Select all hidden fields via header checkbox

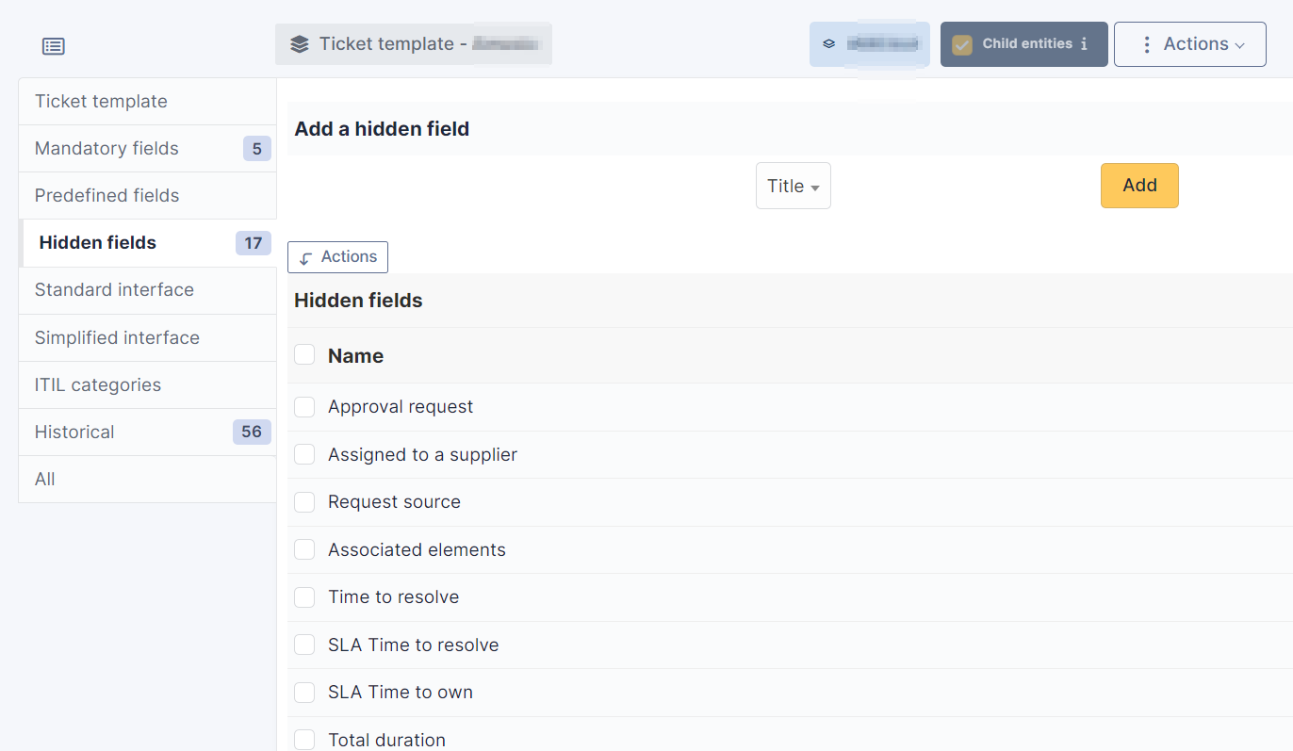[304, 354]
